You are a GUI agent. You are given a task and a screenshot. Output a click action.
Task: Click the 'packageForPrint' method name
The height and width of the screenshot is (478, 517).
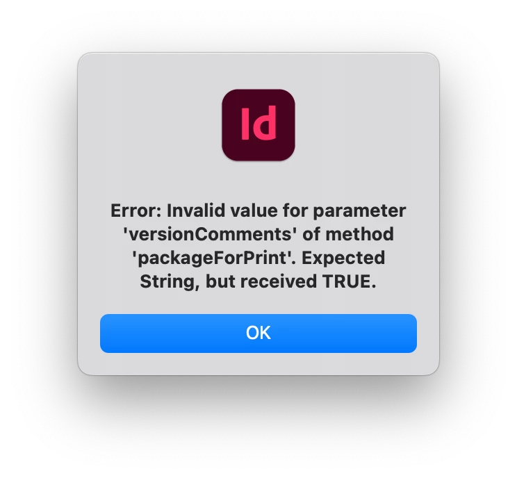213,258
